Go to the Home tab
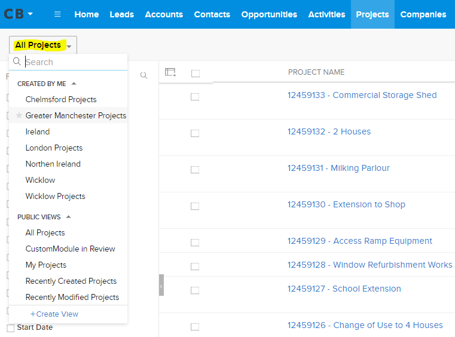The image size is (455, 337). click(87, 14)
